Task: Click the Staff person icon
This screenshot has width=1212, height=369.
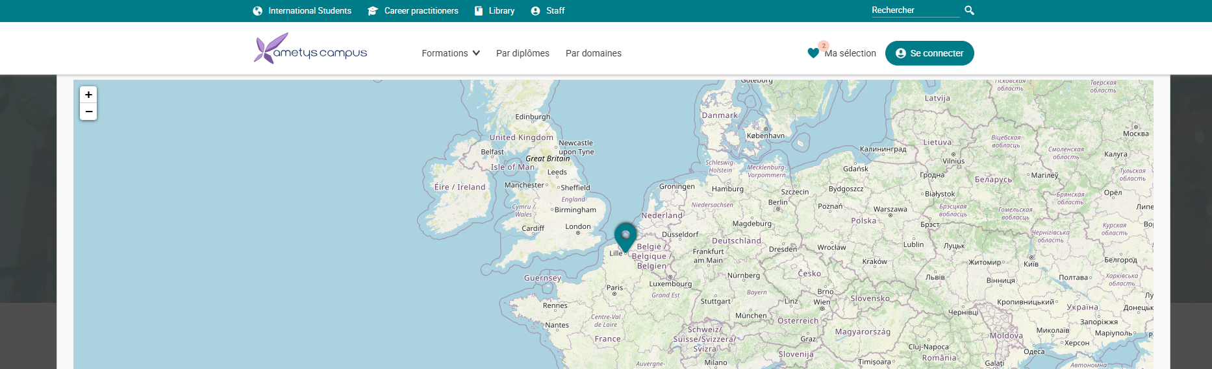Action: [535, 11]
